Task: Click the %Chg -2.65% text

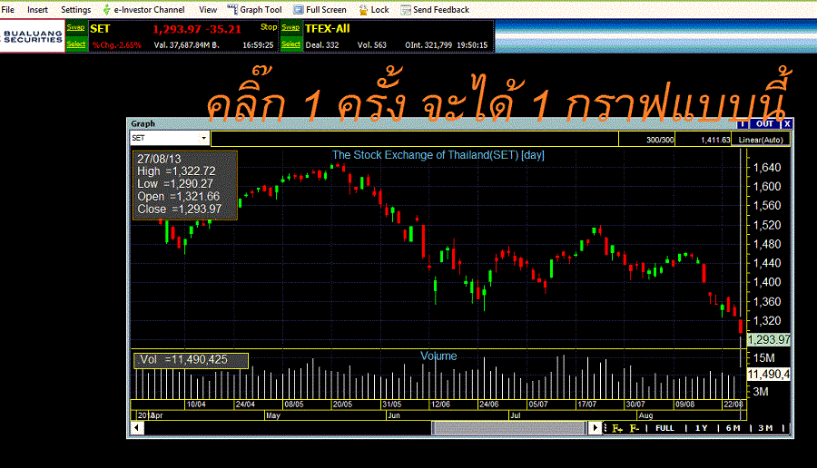Action: pyautogui.click(x=117, y=45)
